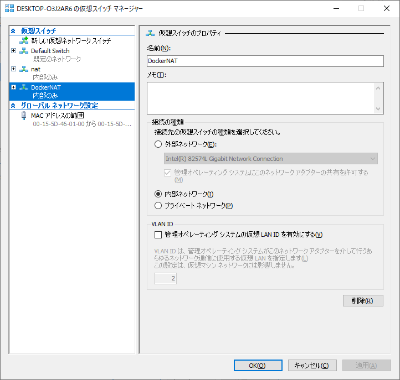Click the 仮想スイッチ section header text
Screen dimensions: 400x380
[38, 31]
